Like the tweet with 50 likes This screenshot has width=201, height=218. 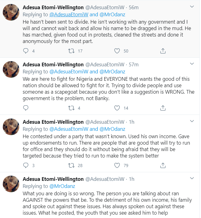point(117,51)
